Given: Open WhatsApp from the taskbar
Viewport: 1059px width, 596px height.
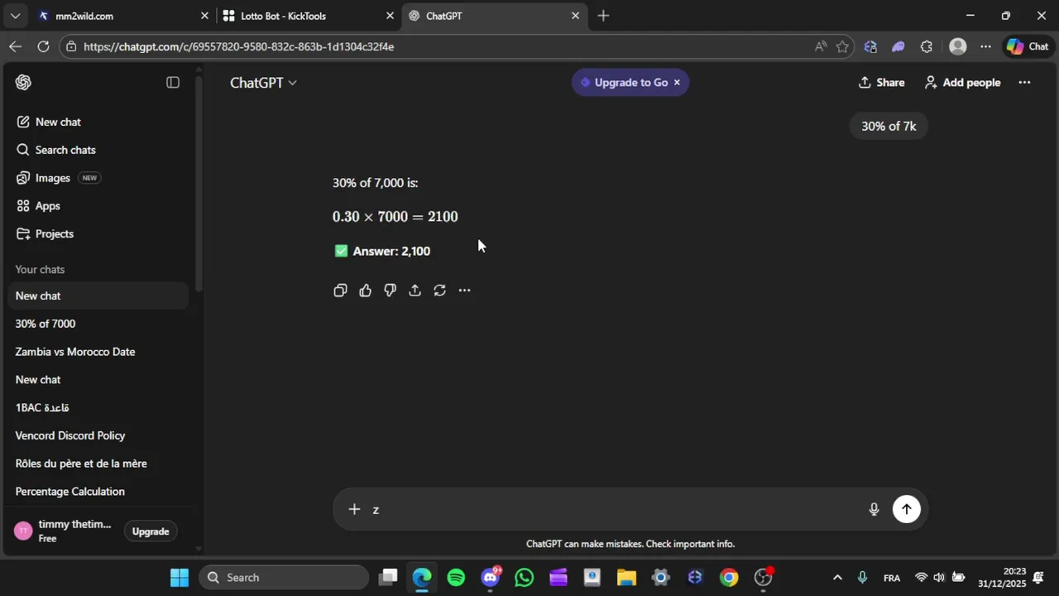Looking at the screenshot, I should click(524, 577).
